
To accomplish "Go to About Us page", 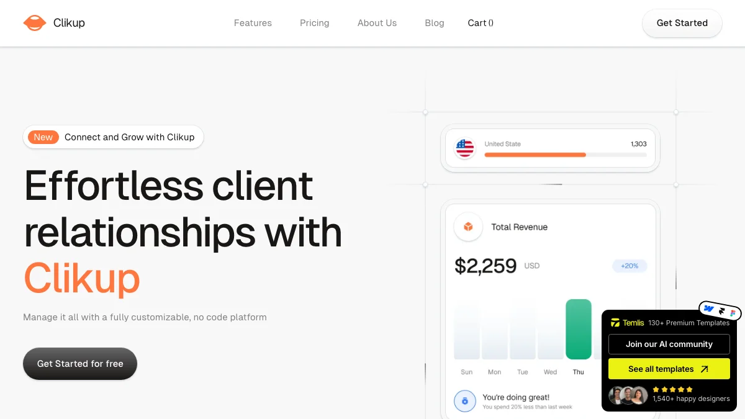I will [x=377, y=23].
